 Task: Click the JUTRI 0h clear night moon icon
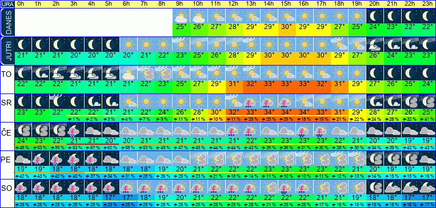tap(23, 44)
